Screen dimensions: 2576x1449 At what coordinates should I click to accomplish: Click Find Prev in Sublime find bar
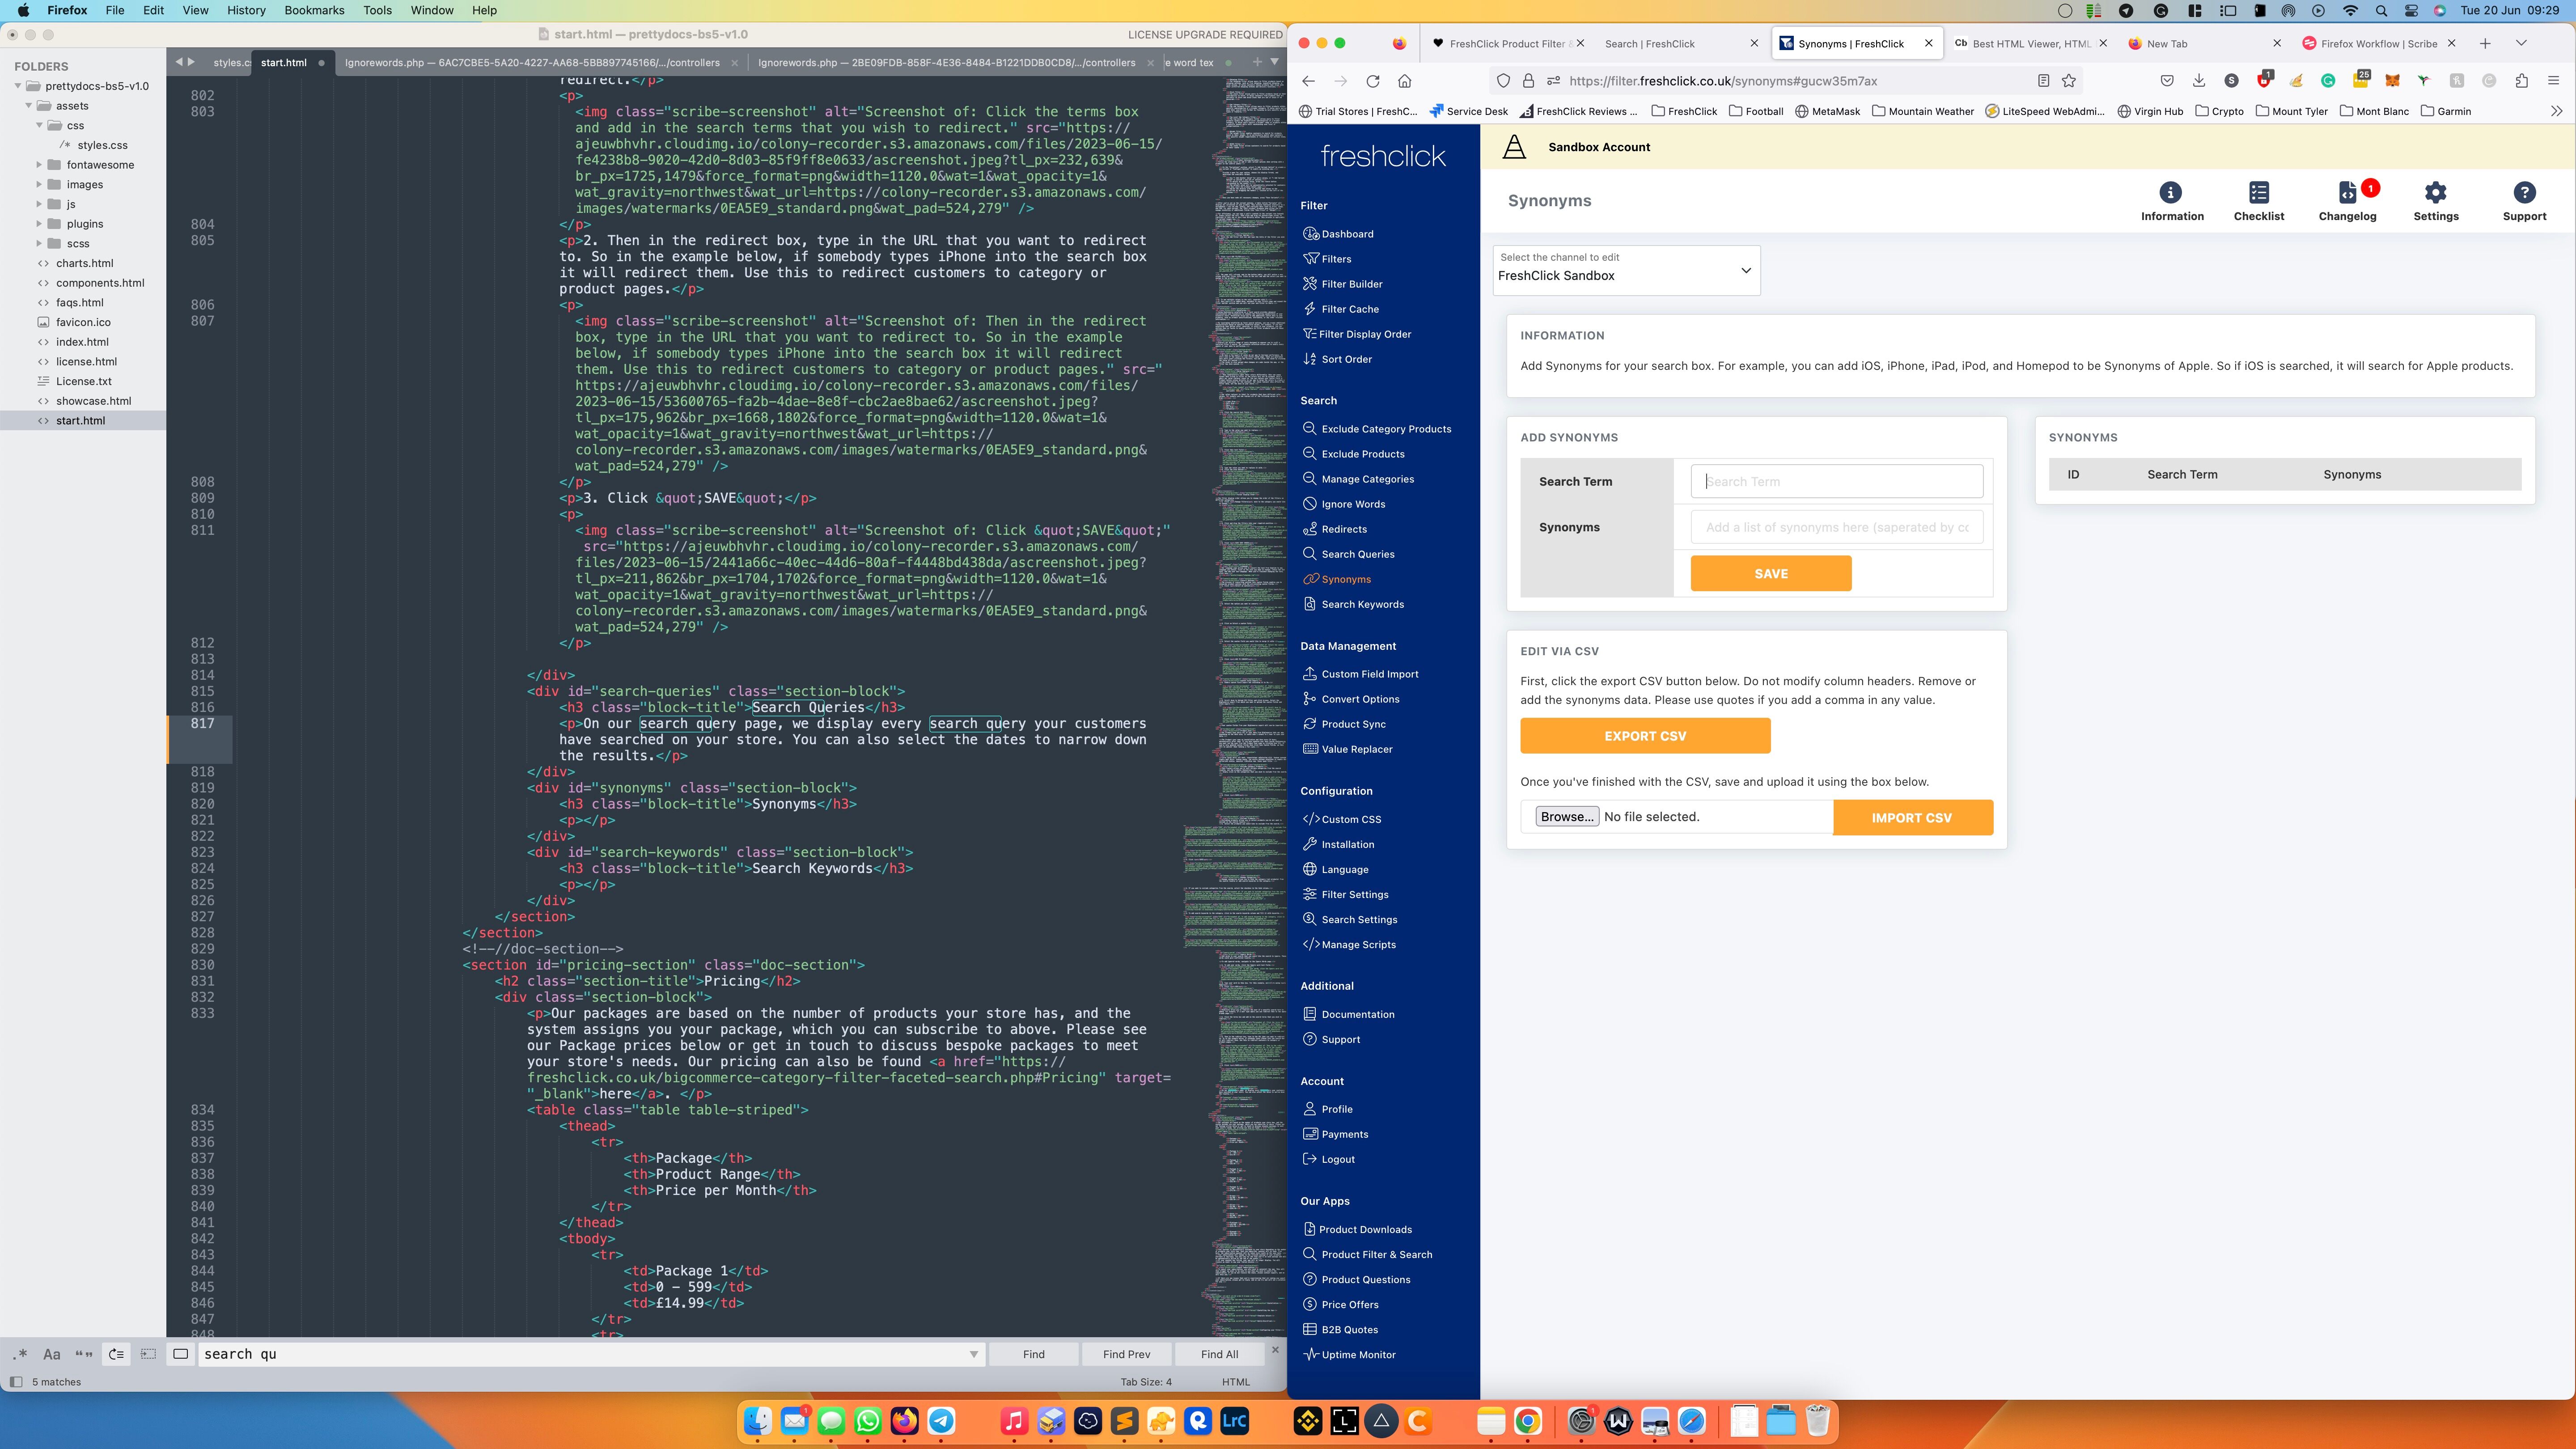point(1126,1354)
